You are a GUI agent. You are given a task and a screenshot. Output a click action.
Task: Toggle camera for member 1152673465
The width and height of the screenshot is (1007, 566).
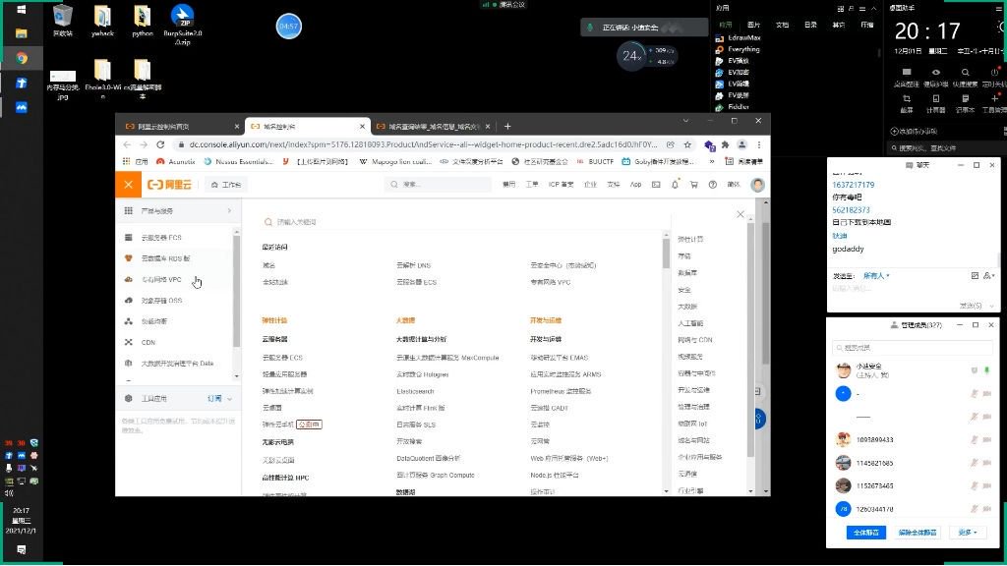click(987, 485)
